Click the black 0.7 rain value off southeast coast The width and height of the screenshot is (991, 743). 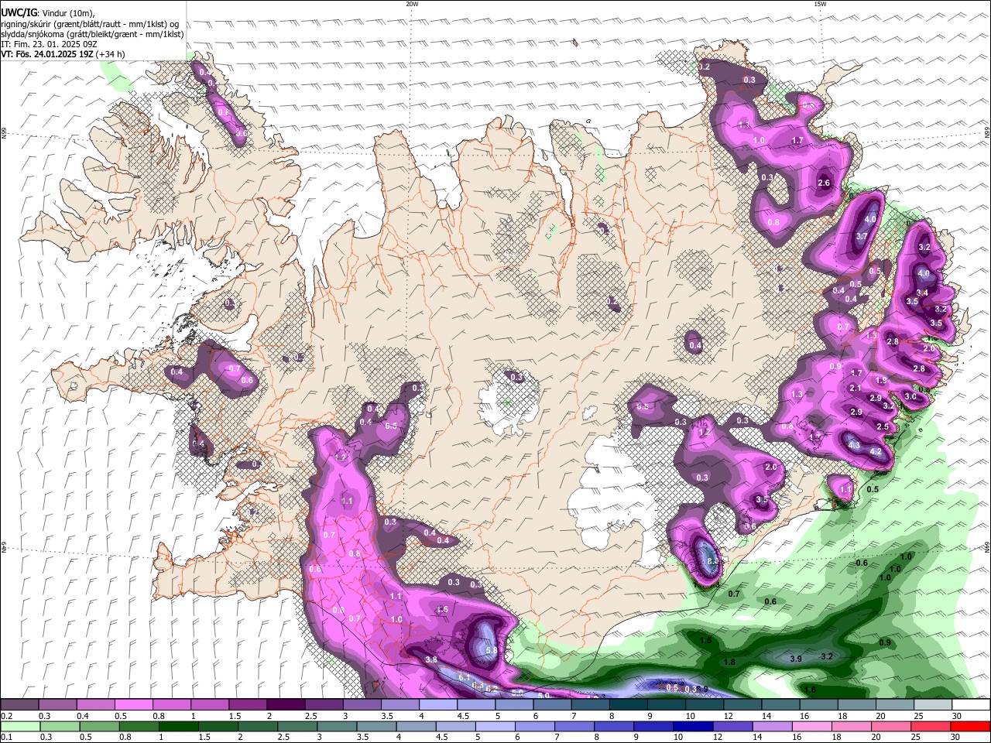pos(735,594)
